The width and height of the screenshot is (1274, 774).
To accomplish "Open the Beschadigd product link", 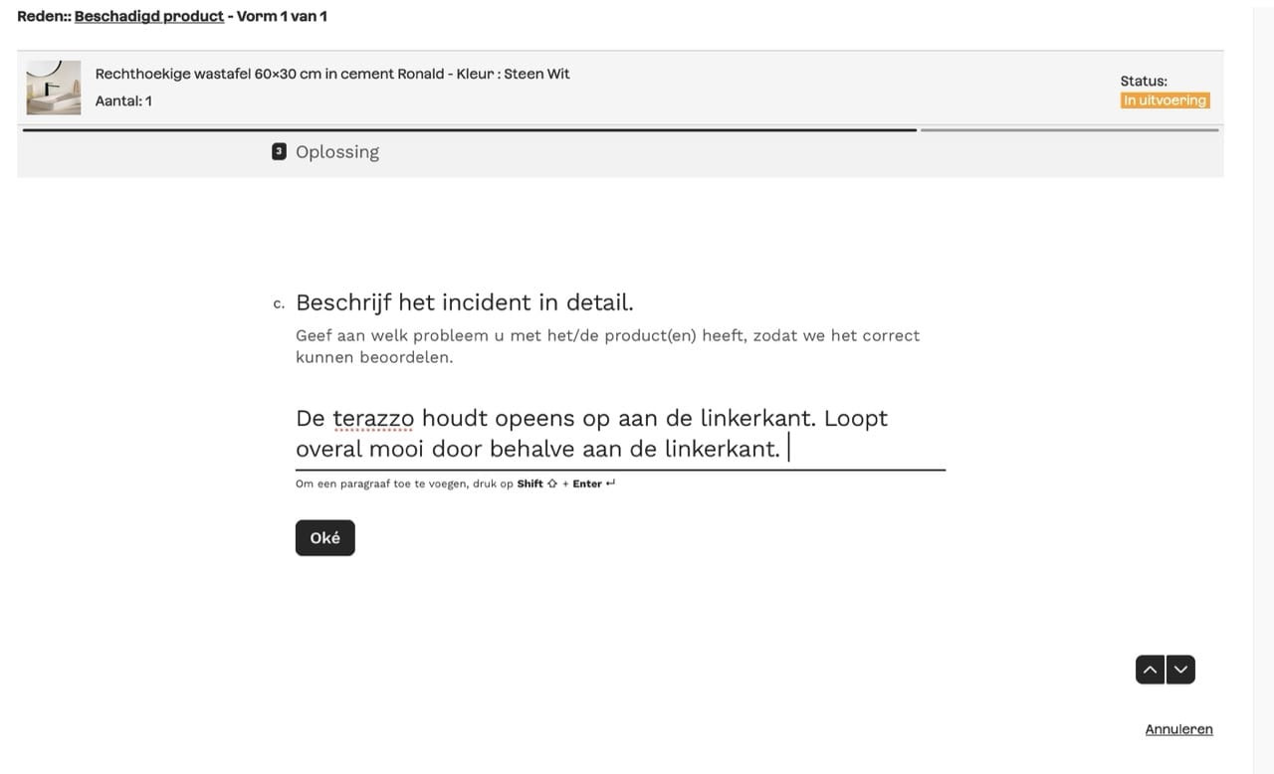I will pyautogui.click(x=149, y=16).
